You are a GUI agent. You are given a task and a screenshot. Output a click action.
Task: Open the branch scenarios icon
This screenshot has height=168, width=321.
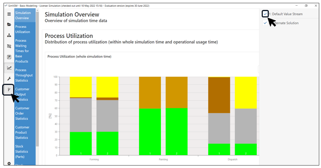click(x=9, y=90)
